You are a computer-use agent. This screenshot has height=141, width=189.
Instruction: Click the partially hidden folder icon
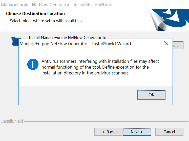15,41
